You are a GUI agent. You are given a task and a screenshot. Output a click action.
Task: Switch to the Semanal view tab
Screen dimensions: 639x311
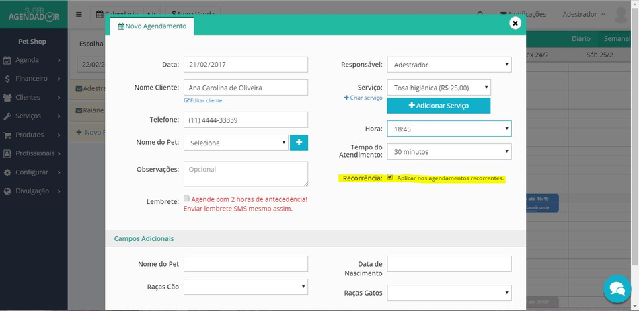(617, 39)
